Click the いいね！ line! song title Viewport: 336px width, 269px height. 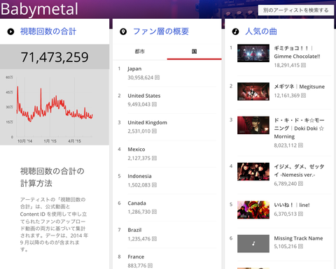click(x=292, y=205)
